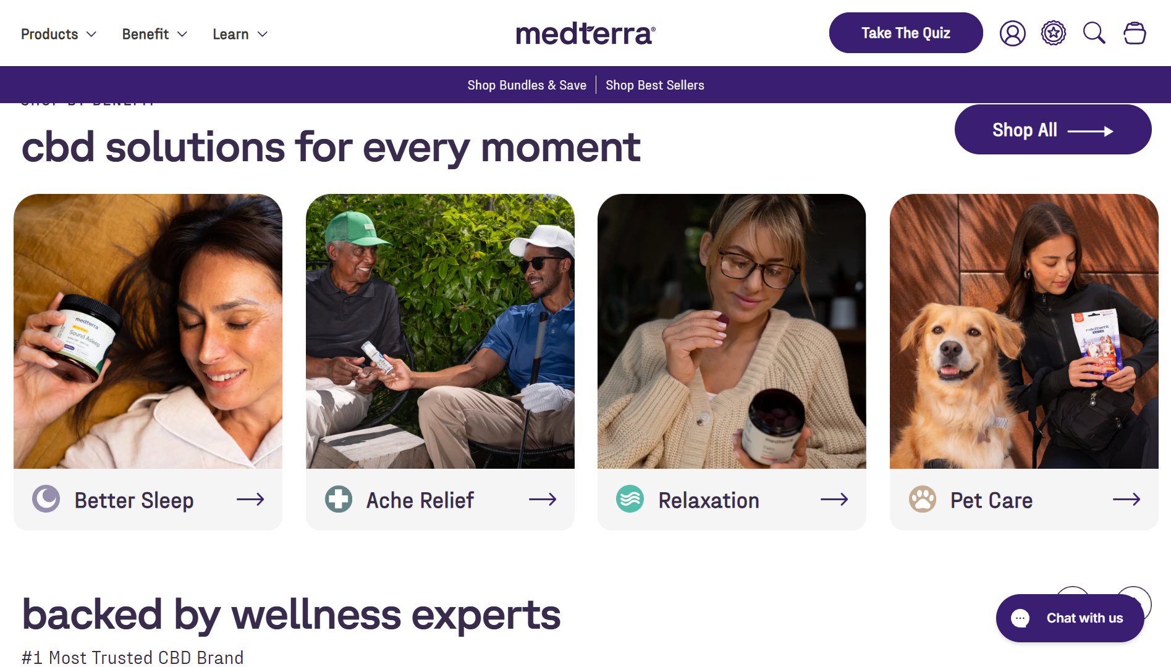Click the paw icon on Pet Care card
Screen dimensions: 1171x667
922,499
